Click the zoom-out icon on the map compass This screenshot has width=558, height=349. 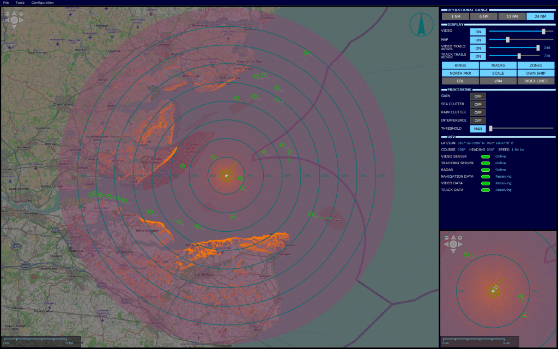[8, 14]
